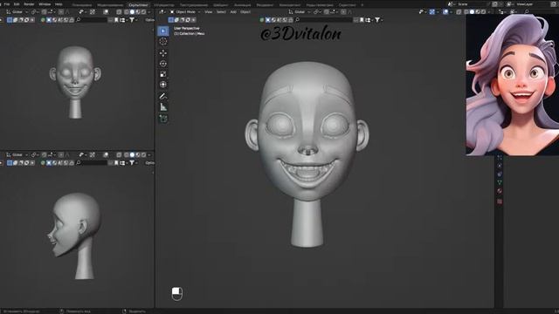Open the Window menu

click(45, 4)
